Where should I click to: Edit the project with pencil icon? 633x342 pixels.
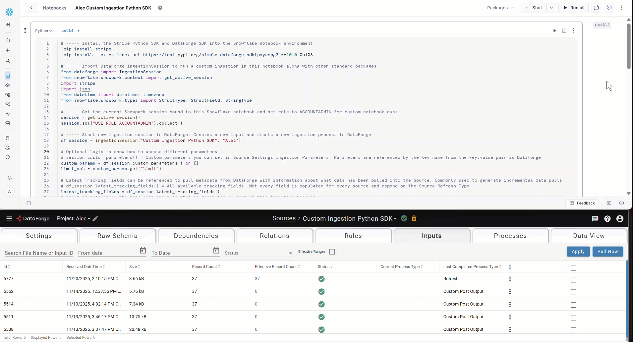[x=95, y=218]
